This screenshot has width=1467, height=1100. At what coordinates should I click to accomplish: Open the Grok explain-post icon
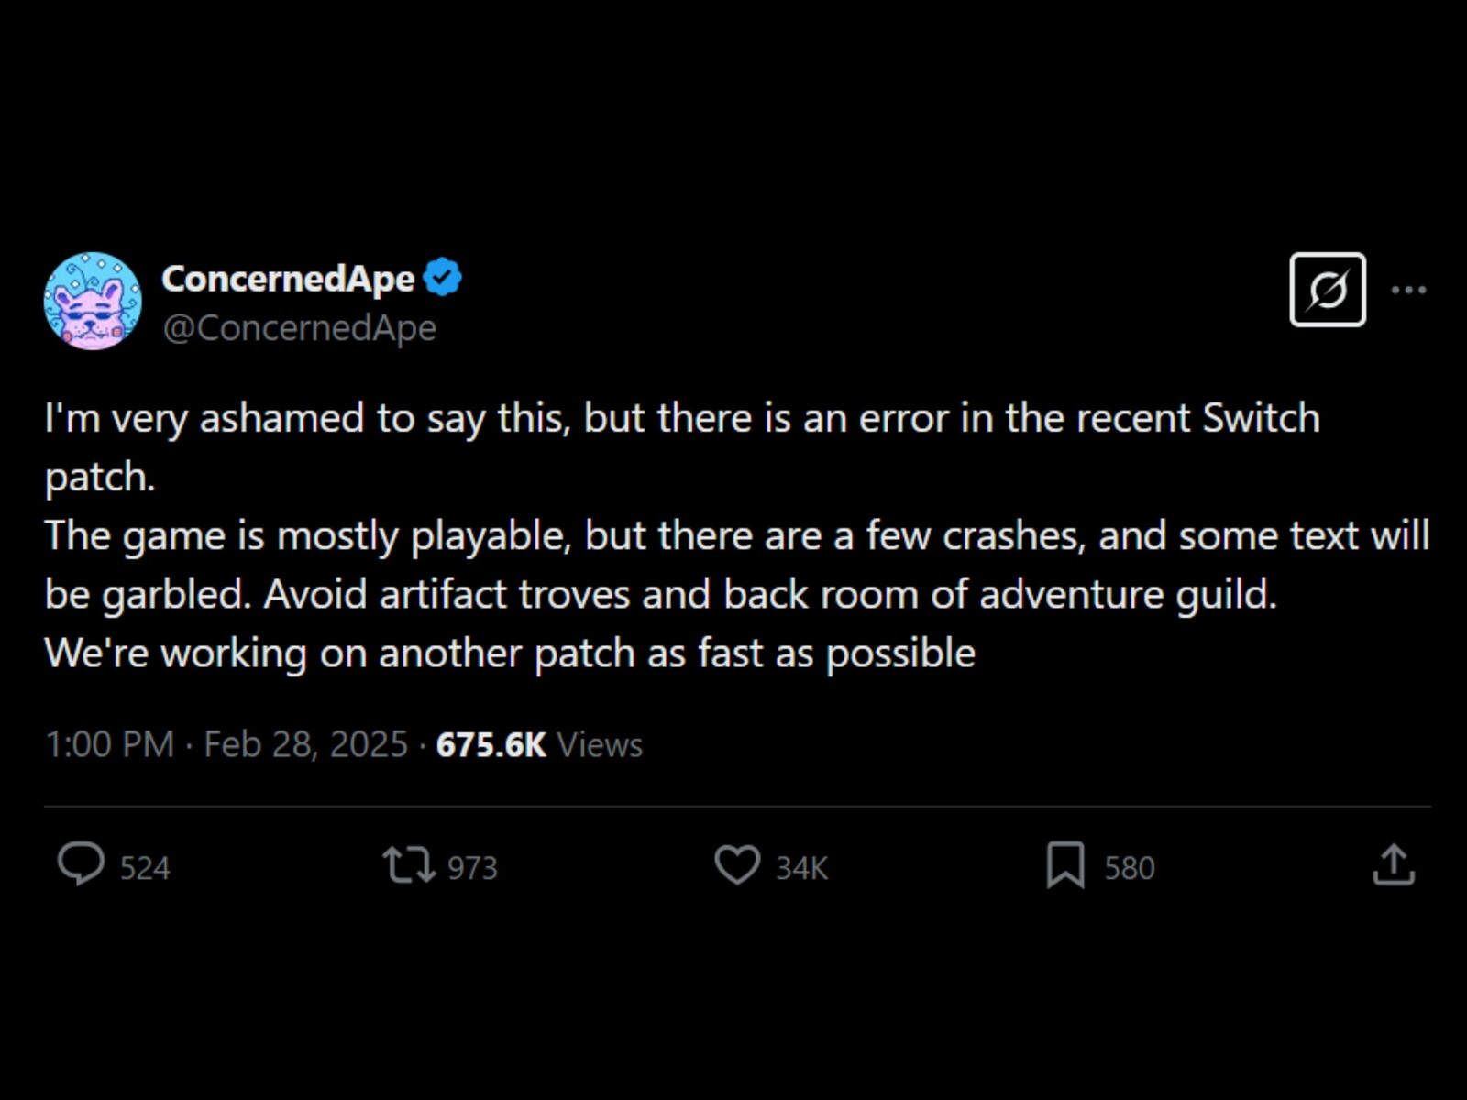click(1327, 290)
